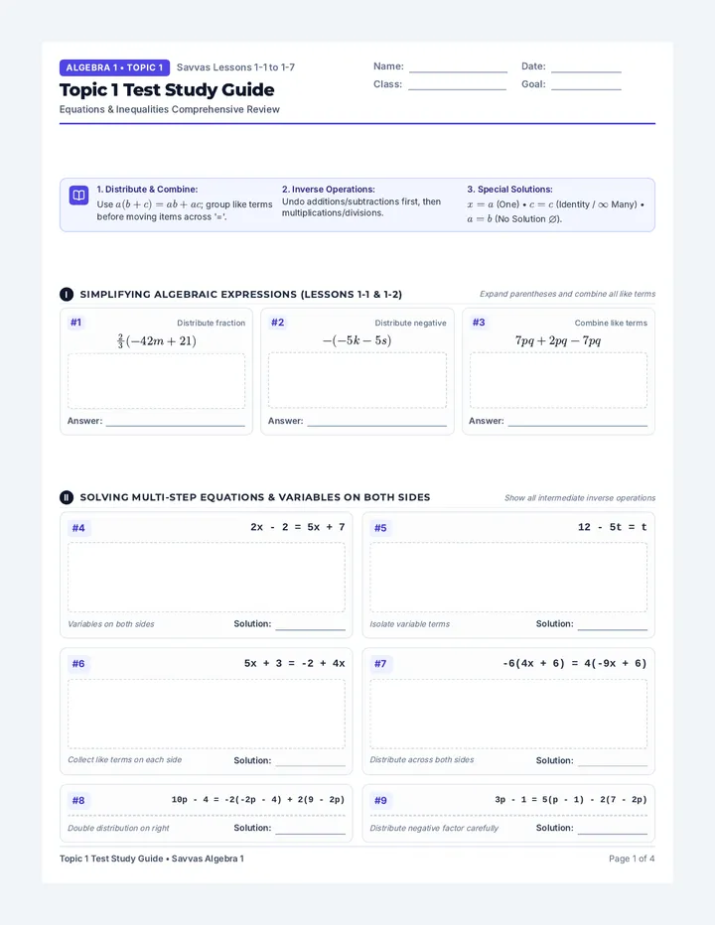Select the #9 problem number badge

click(380, 801)
